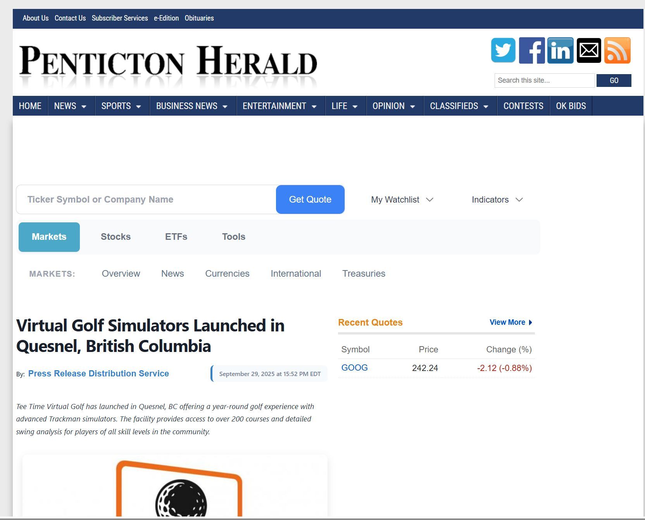
Task: Open the Treasuries sub-tab
Action: pos(364,274)
